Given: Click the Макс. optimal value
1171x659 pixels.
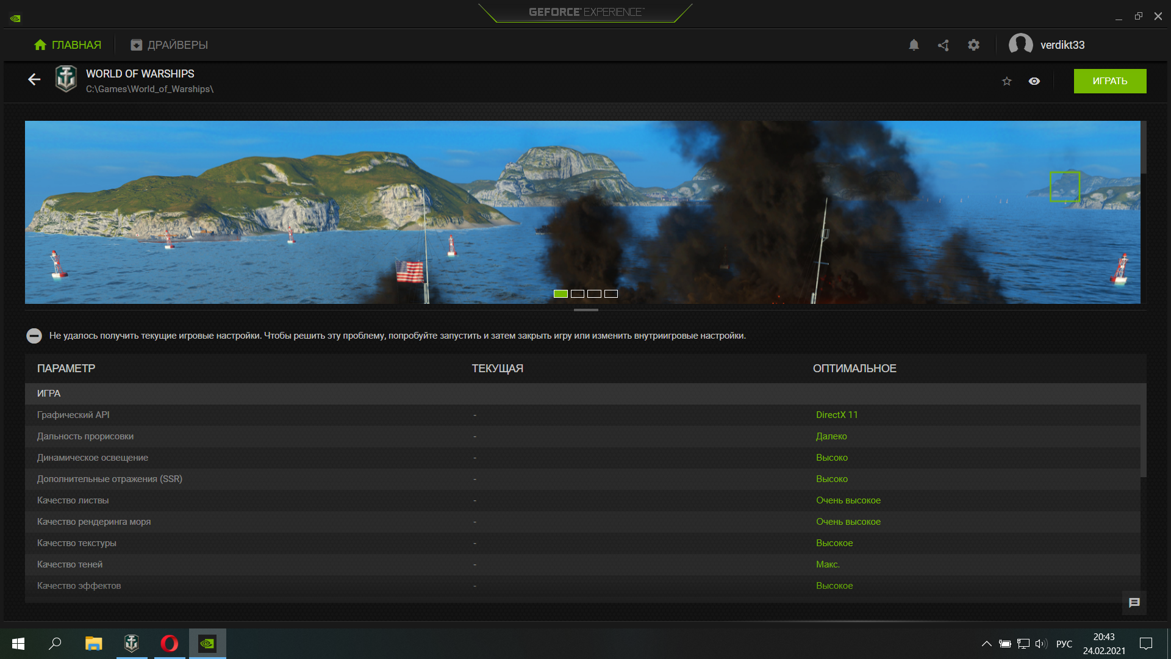Looking at the screenshot, I should tap(828, 564).
